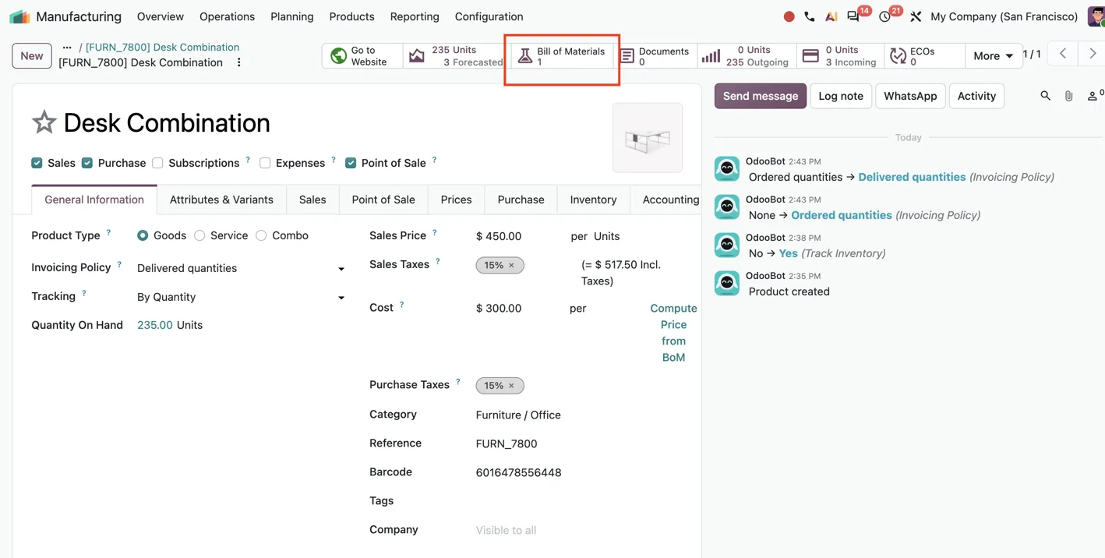Image resolution: width=1105 pixels, height=558 pixels.
Task: Click the breadcrumb ellipsis icon
Action: pos(67,48)
